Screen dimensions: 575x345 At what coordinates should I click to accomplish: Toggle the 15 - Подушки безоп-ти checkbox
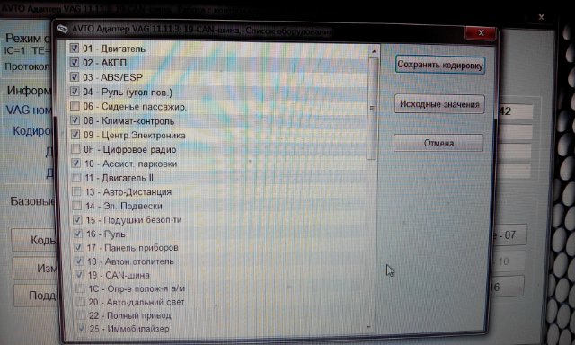click(77, 219)
